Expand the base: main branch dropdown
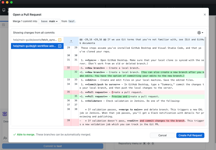Image resolution: width=216 pixels, height=150 pixels. pyautogui.click(x=49, y=21)
